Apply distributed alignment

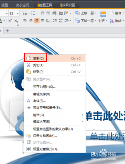48,21
